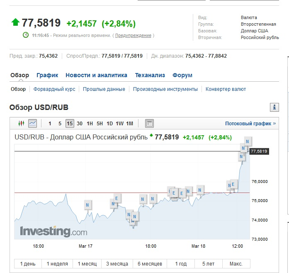This screenshot has width=289, height=273.
Task: Select the 15-minute interval toggle
Action: 70,123
